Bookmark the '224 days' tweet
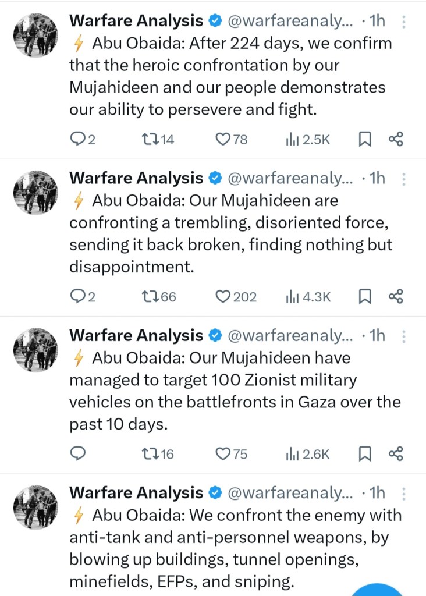 point(365,139)
